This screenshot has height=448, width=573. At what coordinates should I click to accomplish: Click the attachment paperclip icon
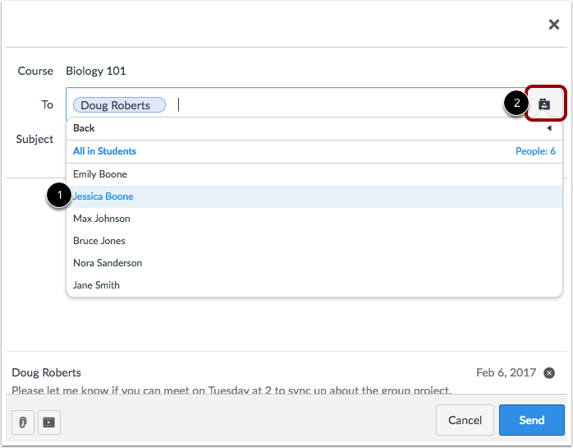(x=23, y=423)
